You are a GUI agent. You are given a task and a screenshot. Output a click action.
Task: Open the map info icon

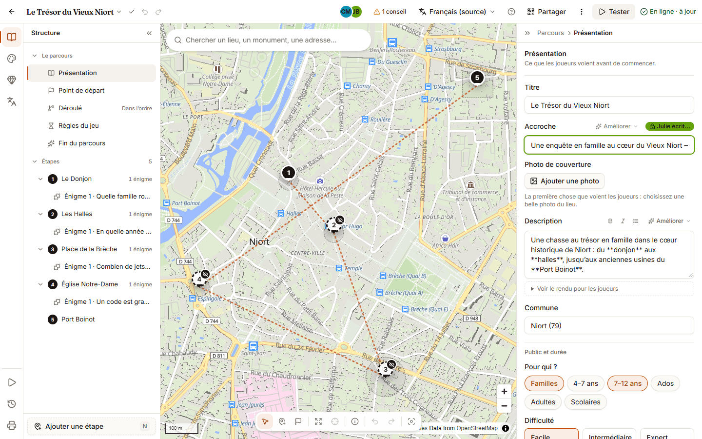point(355,421)
